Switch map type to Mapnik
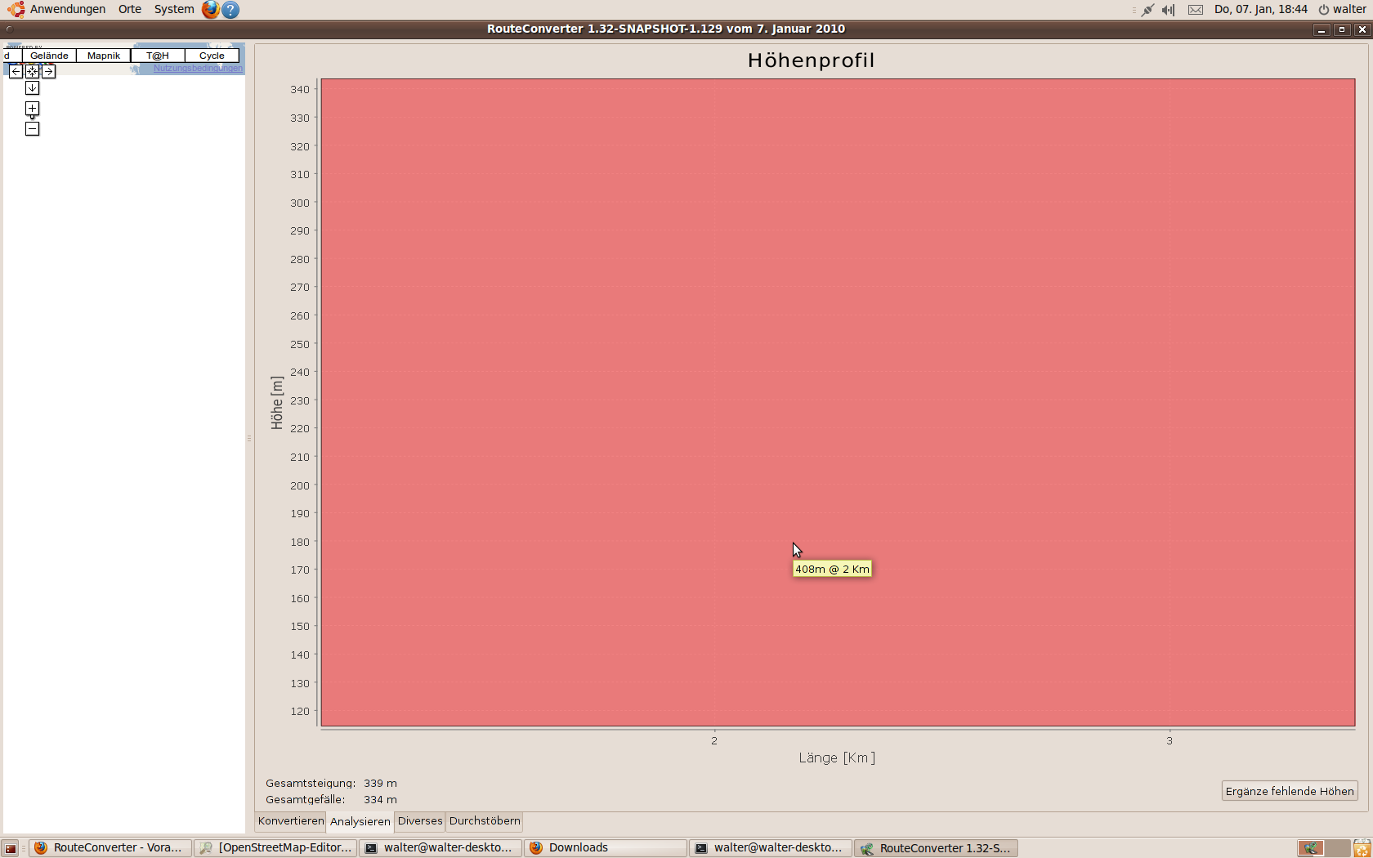The image size is (1373, 858). coord(104,56)
